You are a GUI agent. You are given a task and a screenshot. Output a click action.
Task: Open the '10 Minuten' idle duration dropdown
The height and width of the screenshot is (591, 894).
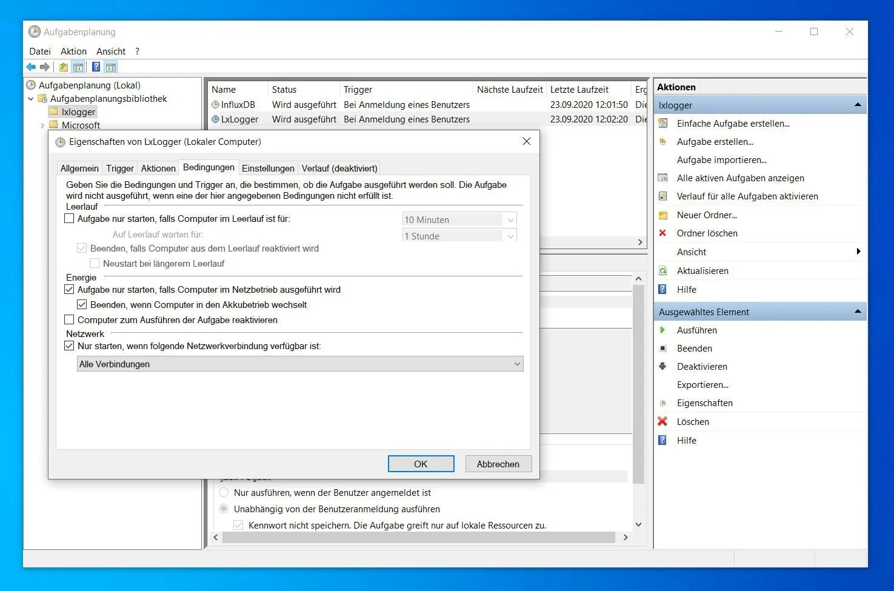pos(459,220)
